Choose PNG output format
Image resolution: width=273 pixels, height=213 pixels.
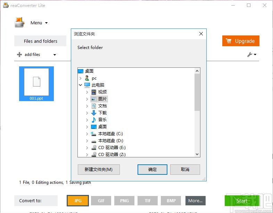click(124, 200)
